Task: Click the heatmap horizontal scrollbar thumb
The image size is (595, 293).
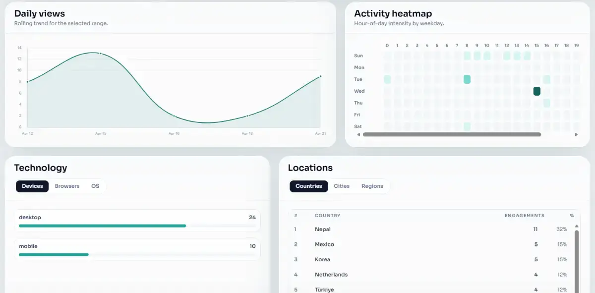Action: (452, 134)
